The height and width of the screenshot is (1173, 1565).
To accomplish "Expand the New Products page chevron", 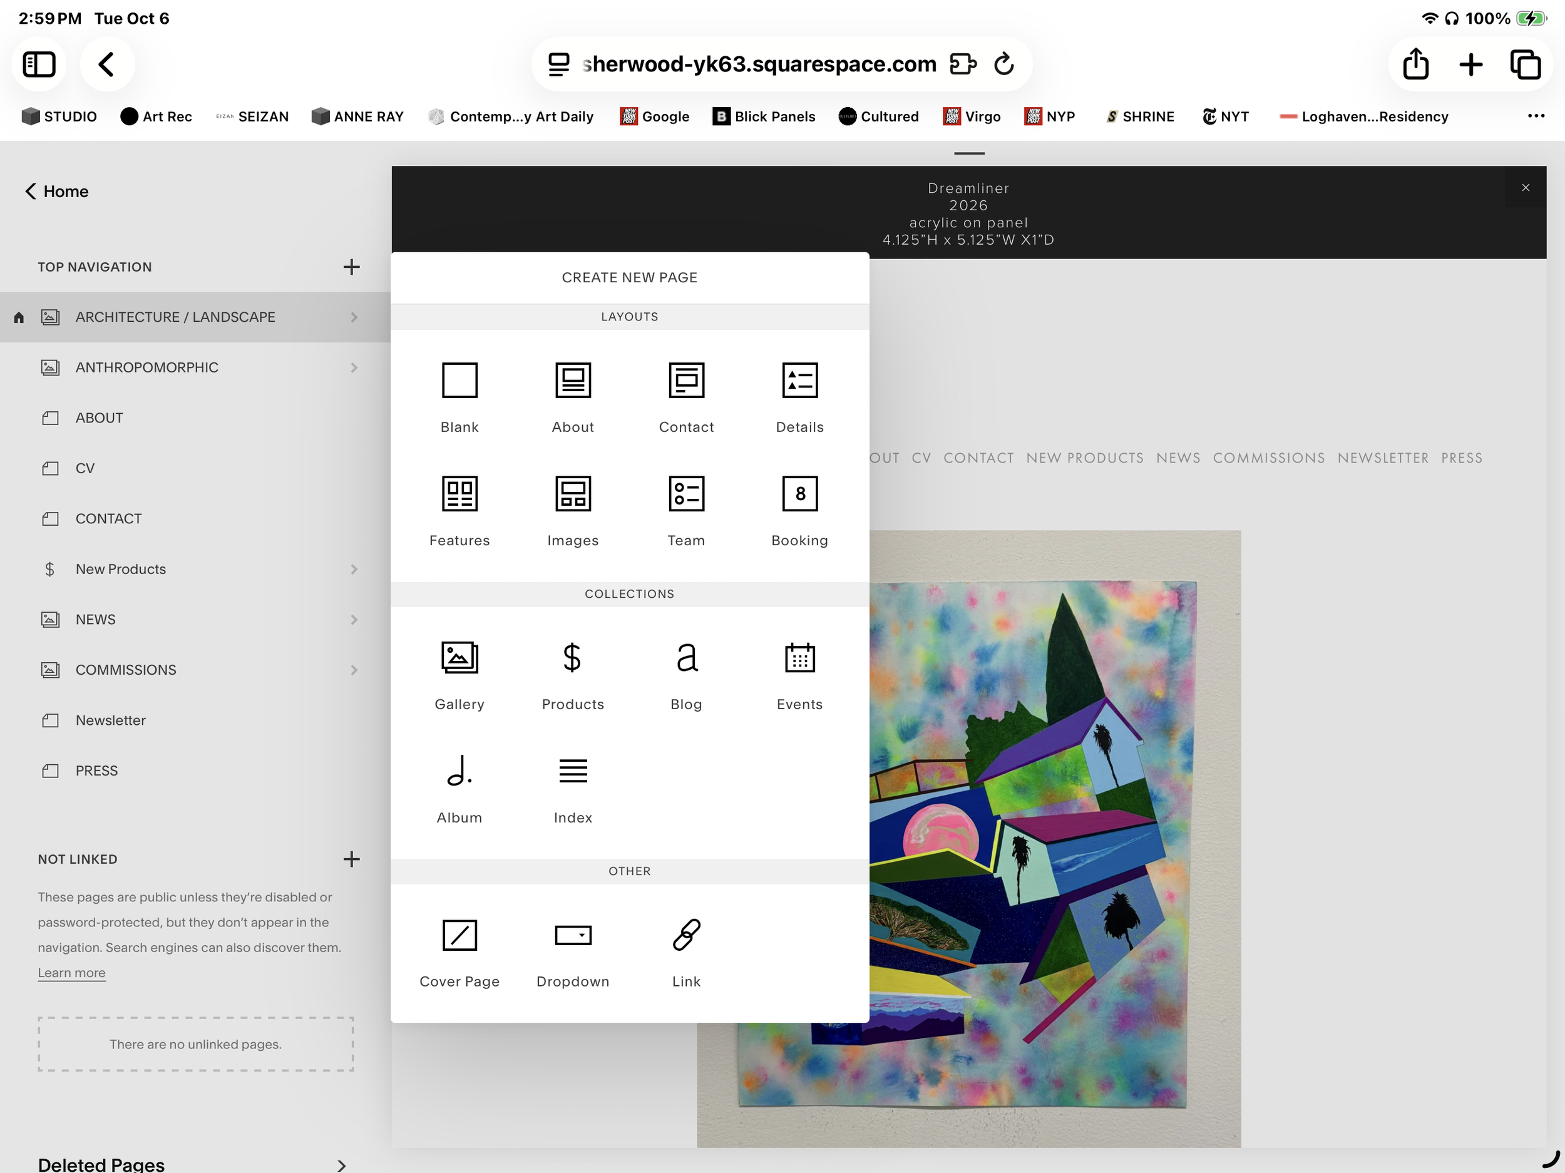I will coord(354,569).
